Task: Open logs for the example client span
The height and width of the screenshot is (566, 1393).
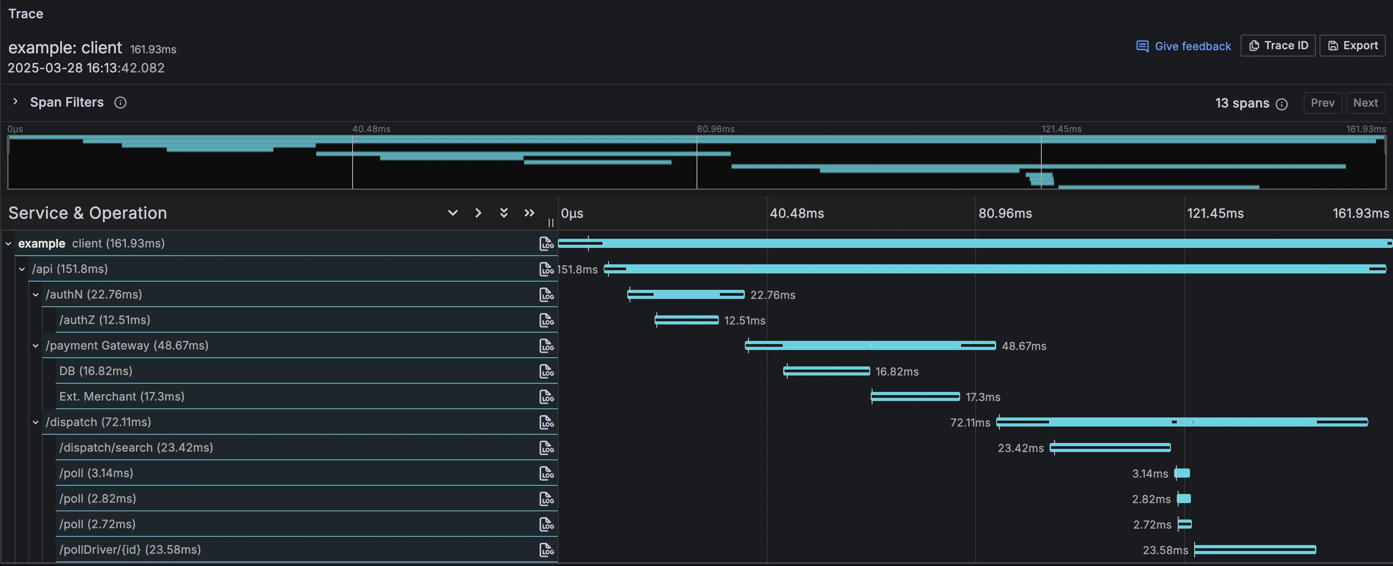Action: click(547, 243)
